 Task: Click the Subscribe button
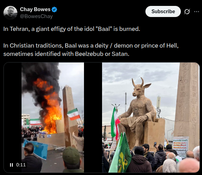pos(163,11)
